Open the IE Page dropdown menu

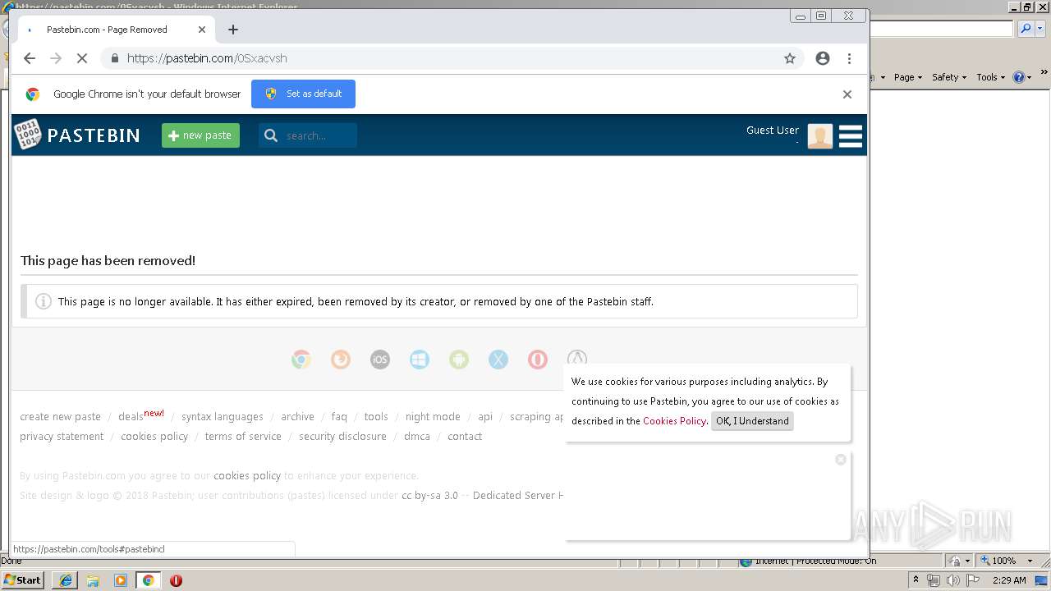tap(908, 77)
